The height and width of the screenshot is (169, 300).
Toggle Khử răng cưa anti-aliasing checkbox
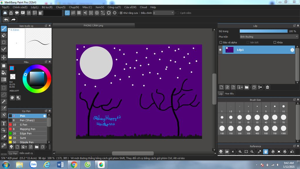point(121,13)
